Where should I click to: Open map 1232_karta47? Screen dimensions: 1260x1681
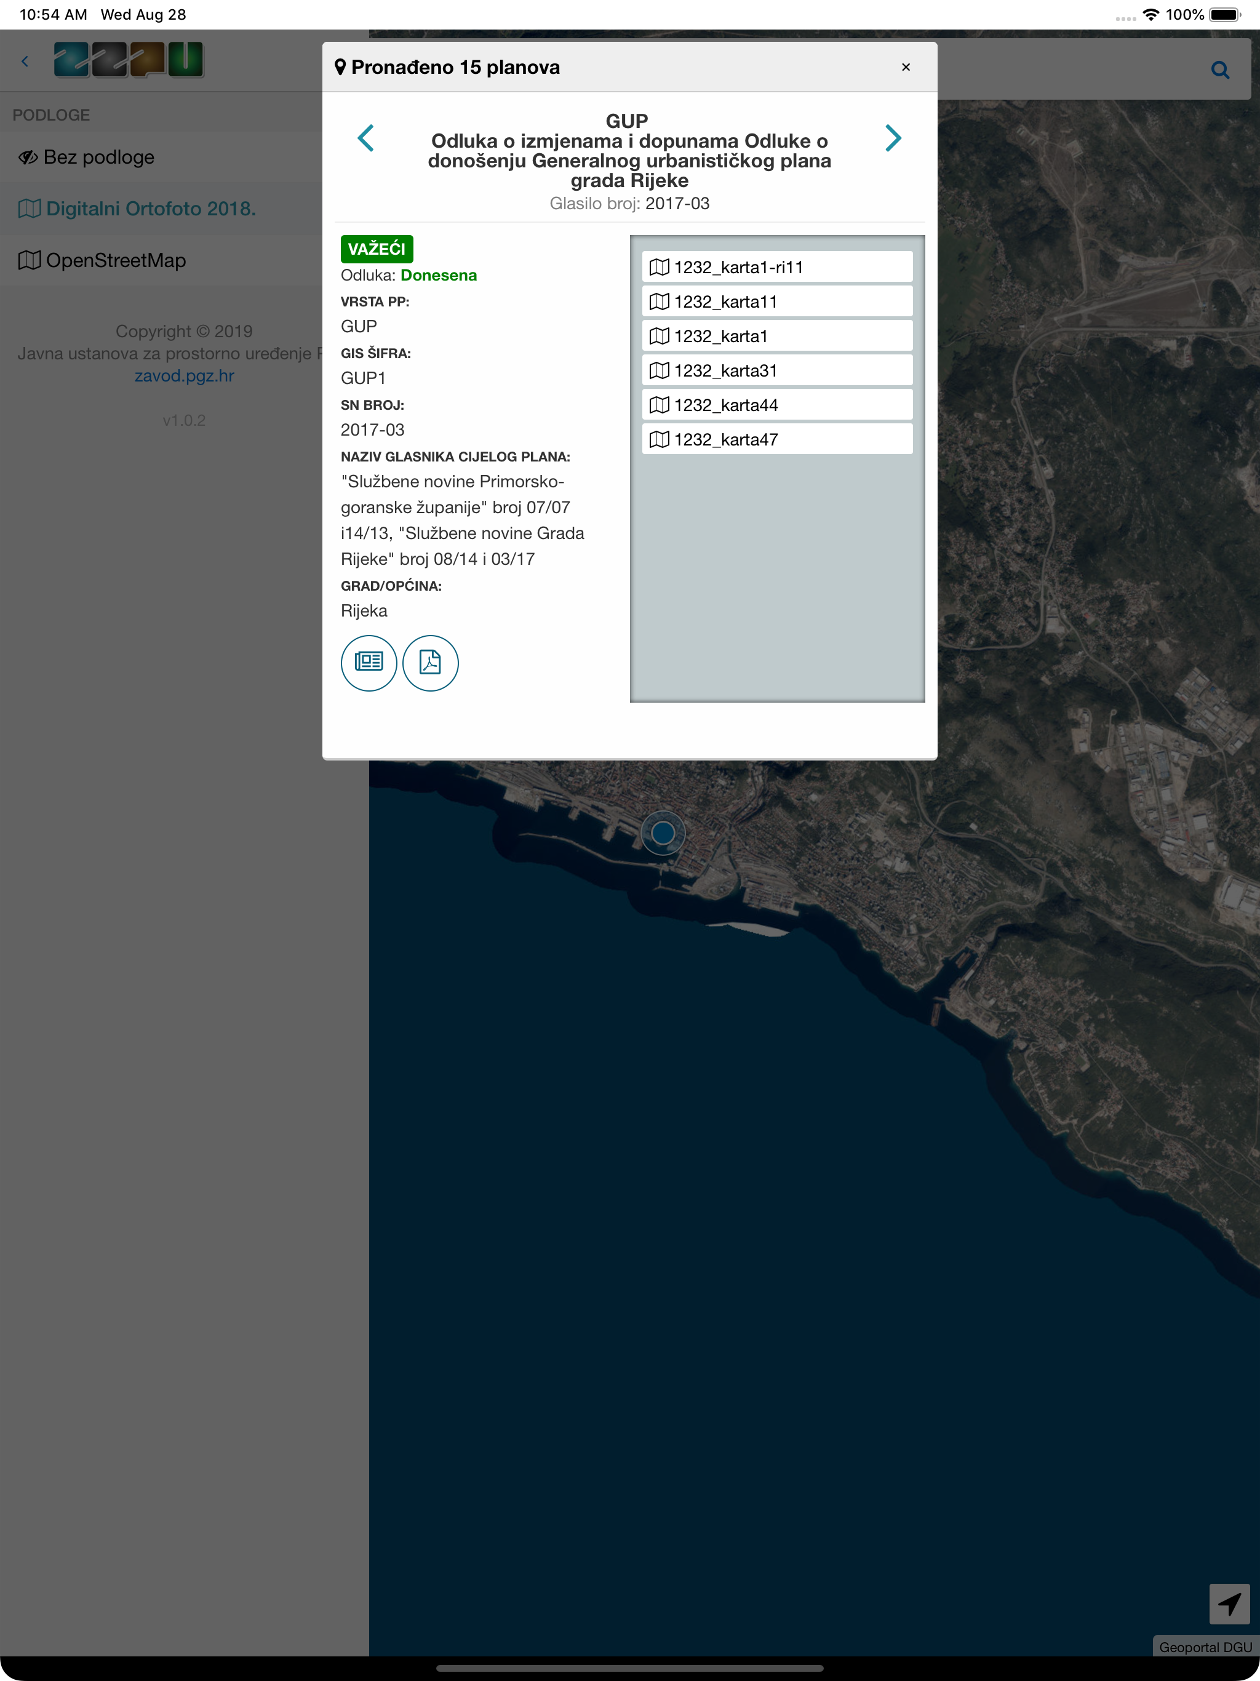coord(776,439)
